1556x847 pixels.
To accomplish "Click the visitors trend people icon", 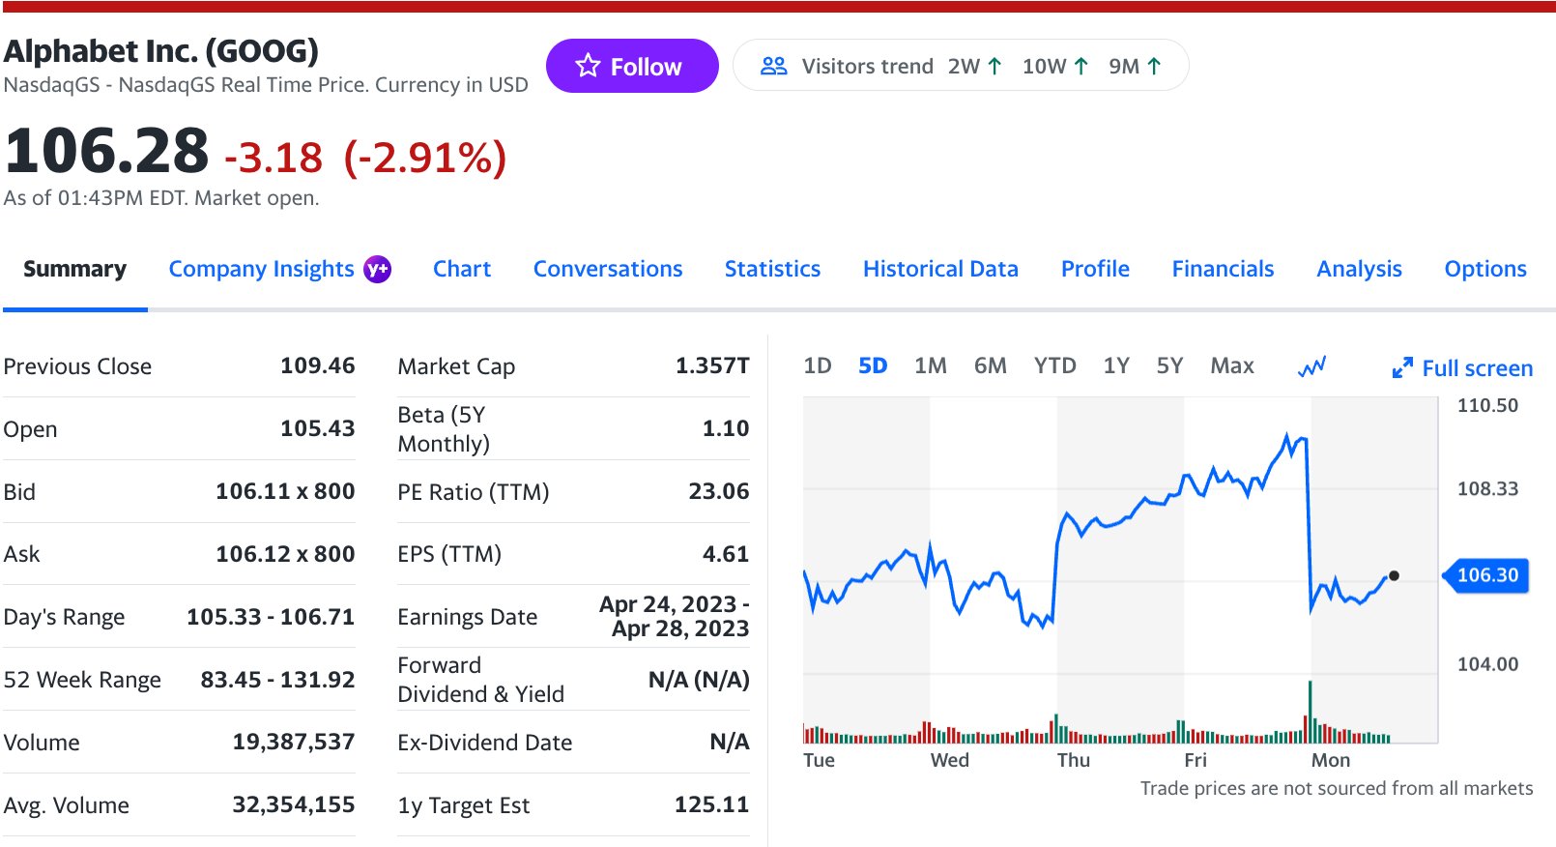I will pos(773,66).
